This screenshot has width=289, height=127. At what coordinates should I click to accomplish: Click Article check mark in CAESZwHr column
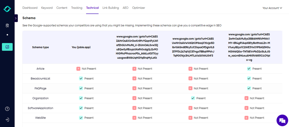point(249,69)
